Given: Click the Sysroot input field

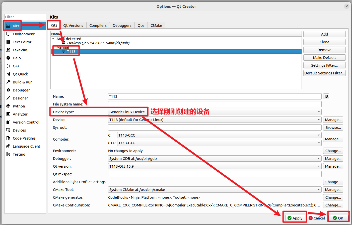Looking at the screenshot, I should coord(215,127).
